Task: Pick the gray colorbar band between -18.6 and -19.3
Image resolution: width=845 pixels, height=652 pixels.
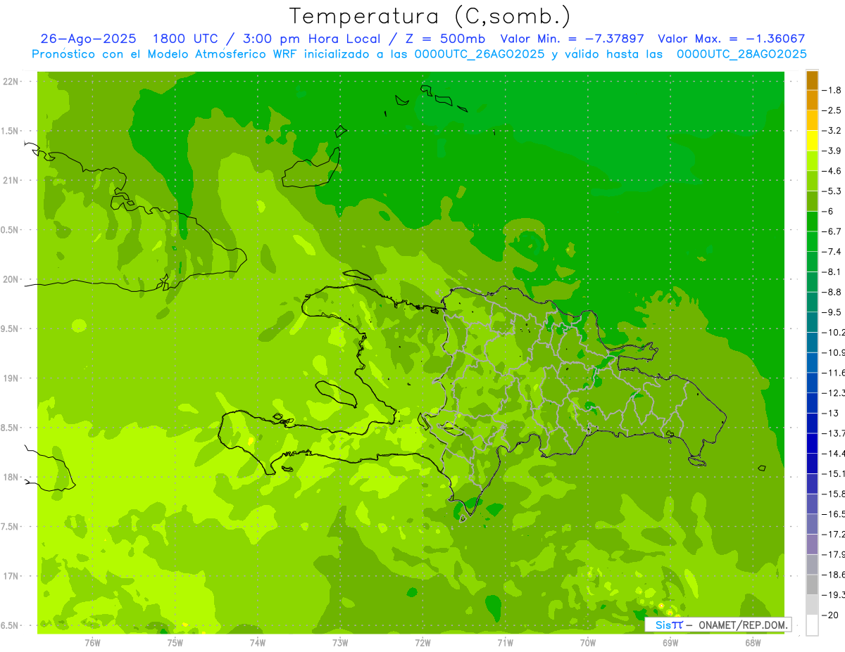Action: tap(812, 584)
